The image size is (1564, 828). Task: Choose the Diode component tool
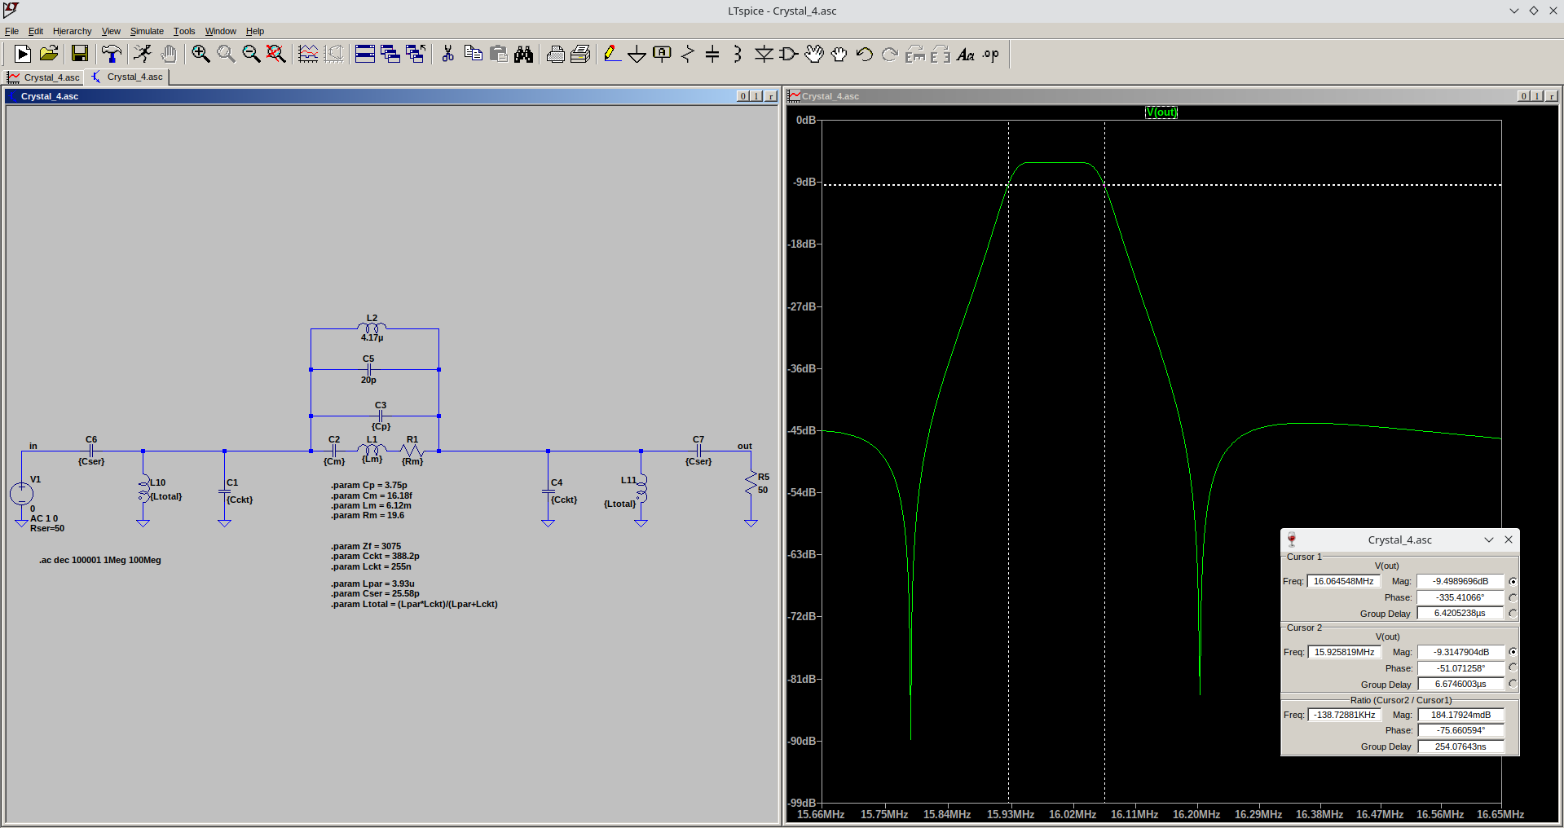pos(764,55)
